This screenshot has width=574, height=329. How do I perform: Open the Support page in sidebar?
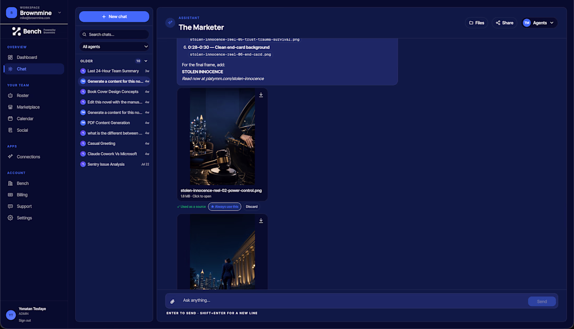pos(34,206)
